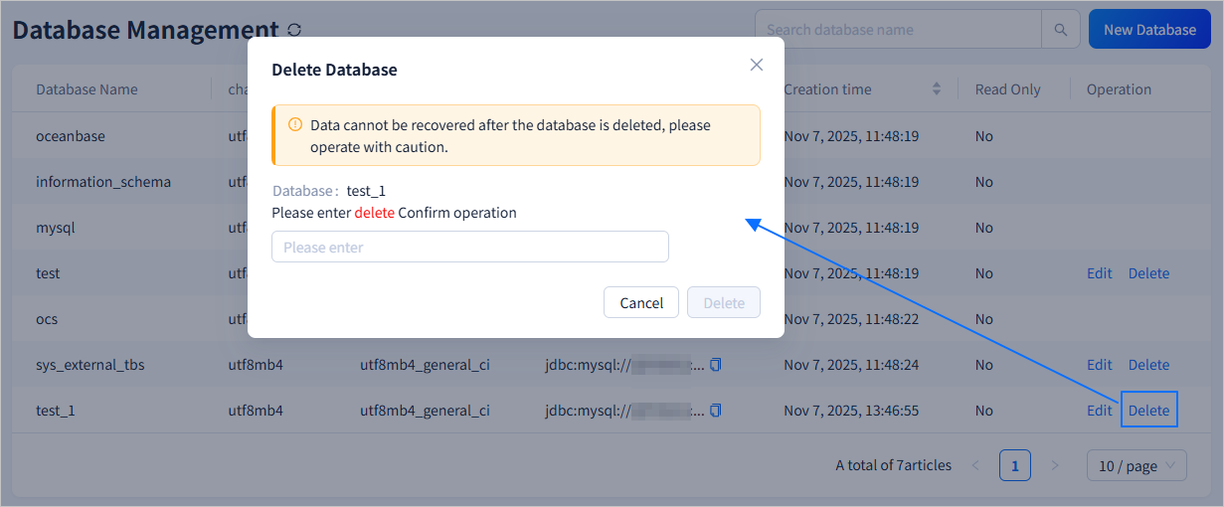This screenshot has width=1224, height=507.
Task: Click Edit for sys_external_tbs
Action: pyautogui.click(x=1100, y=365)
